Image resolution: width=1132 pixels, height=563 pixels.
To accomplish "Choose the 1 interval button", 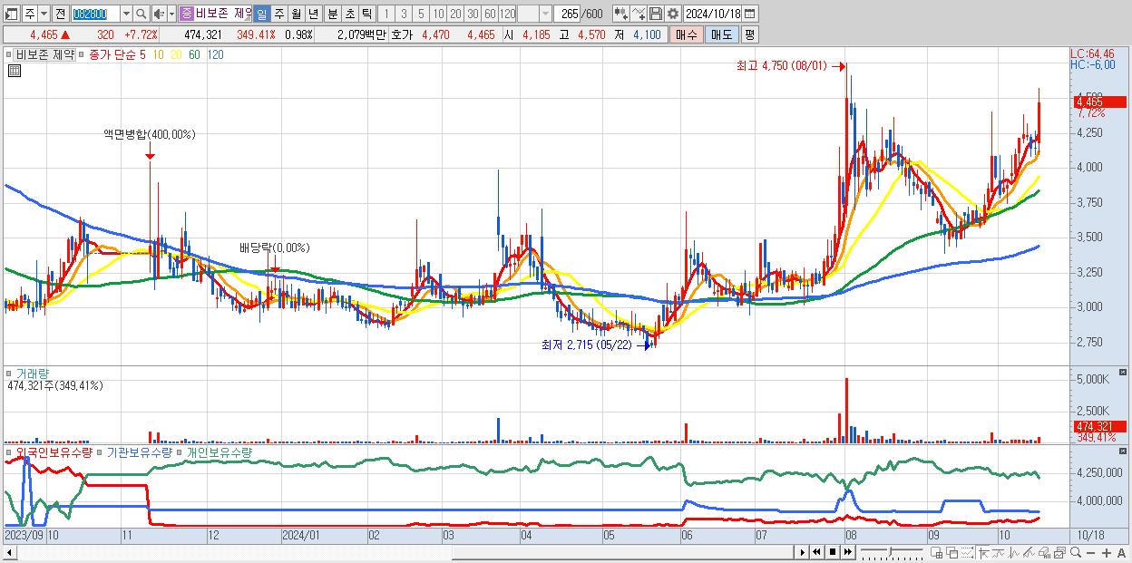I will [x=385, y=14].
